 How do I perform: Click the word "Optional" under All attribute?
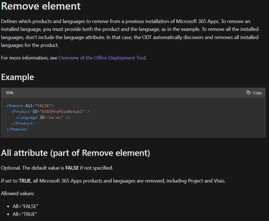(x=10, y=168)
